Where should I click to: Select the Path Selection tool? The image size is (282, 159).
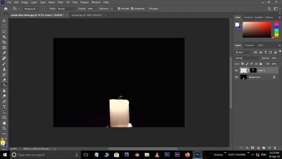tap(4, 112)
